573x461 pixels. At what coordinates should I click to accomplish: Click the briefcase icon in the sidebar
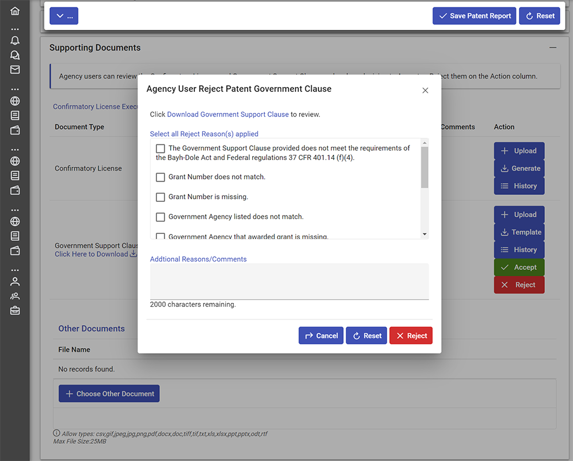point(15,311)
